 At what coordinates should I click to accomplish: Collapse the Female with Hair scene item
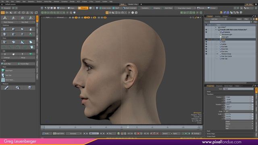pos(216,30)
